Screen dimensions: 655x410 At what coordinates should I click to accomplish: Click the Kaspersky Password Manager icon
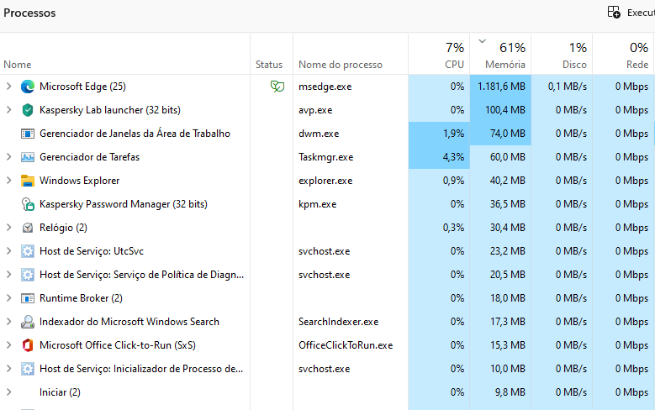[x=28, y=204]
